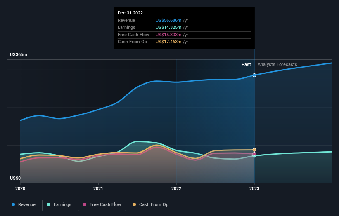Click the US$0 y-axis label
The width and height of the screenshot is (339, 216).
pyautogui.click(x=15, y=178)
